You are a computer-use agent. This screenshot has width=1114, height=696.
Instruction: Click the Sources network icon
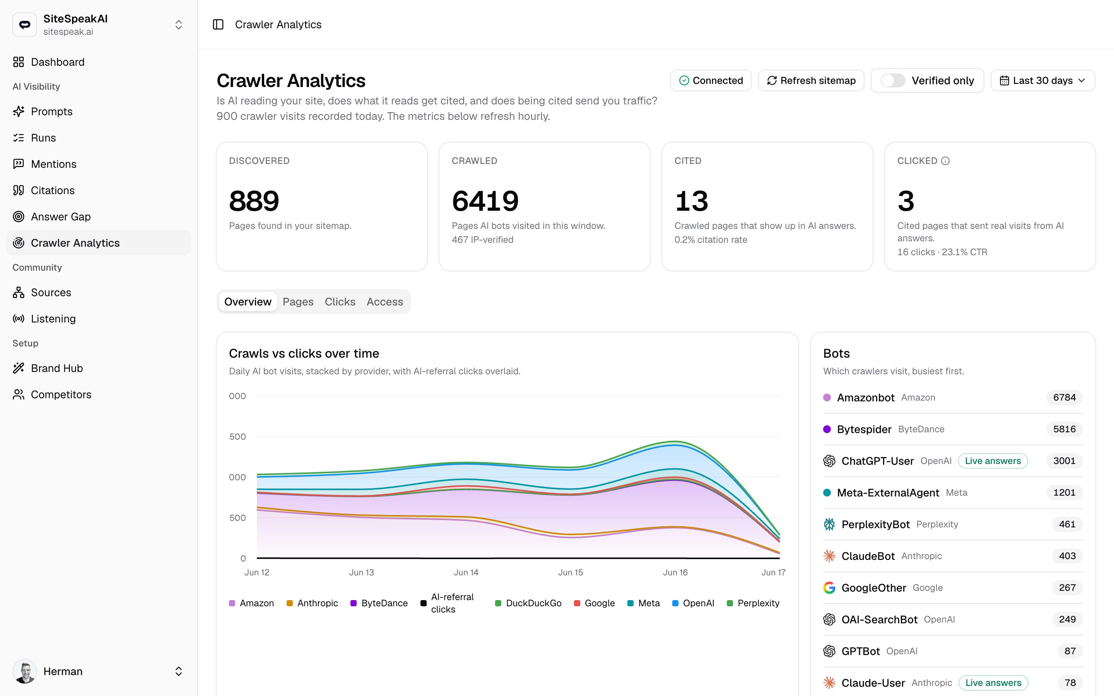[x=19, y=292]
